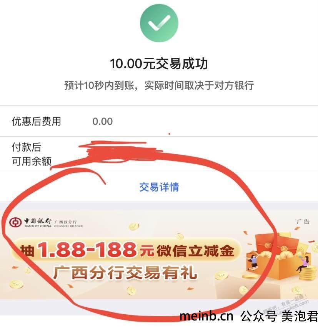Click the meinb.cn watermark text
The image size is (318, 327).
206,316
